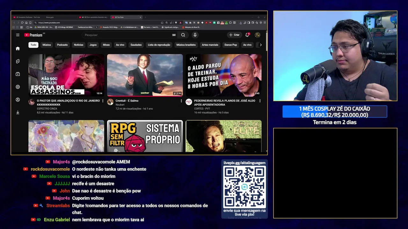Open options menu for PEDERNEIRAS REVELA PLANOS video

point(260,101)
